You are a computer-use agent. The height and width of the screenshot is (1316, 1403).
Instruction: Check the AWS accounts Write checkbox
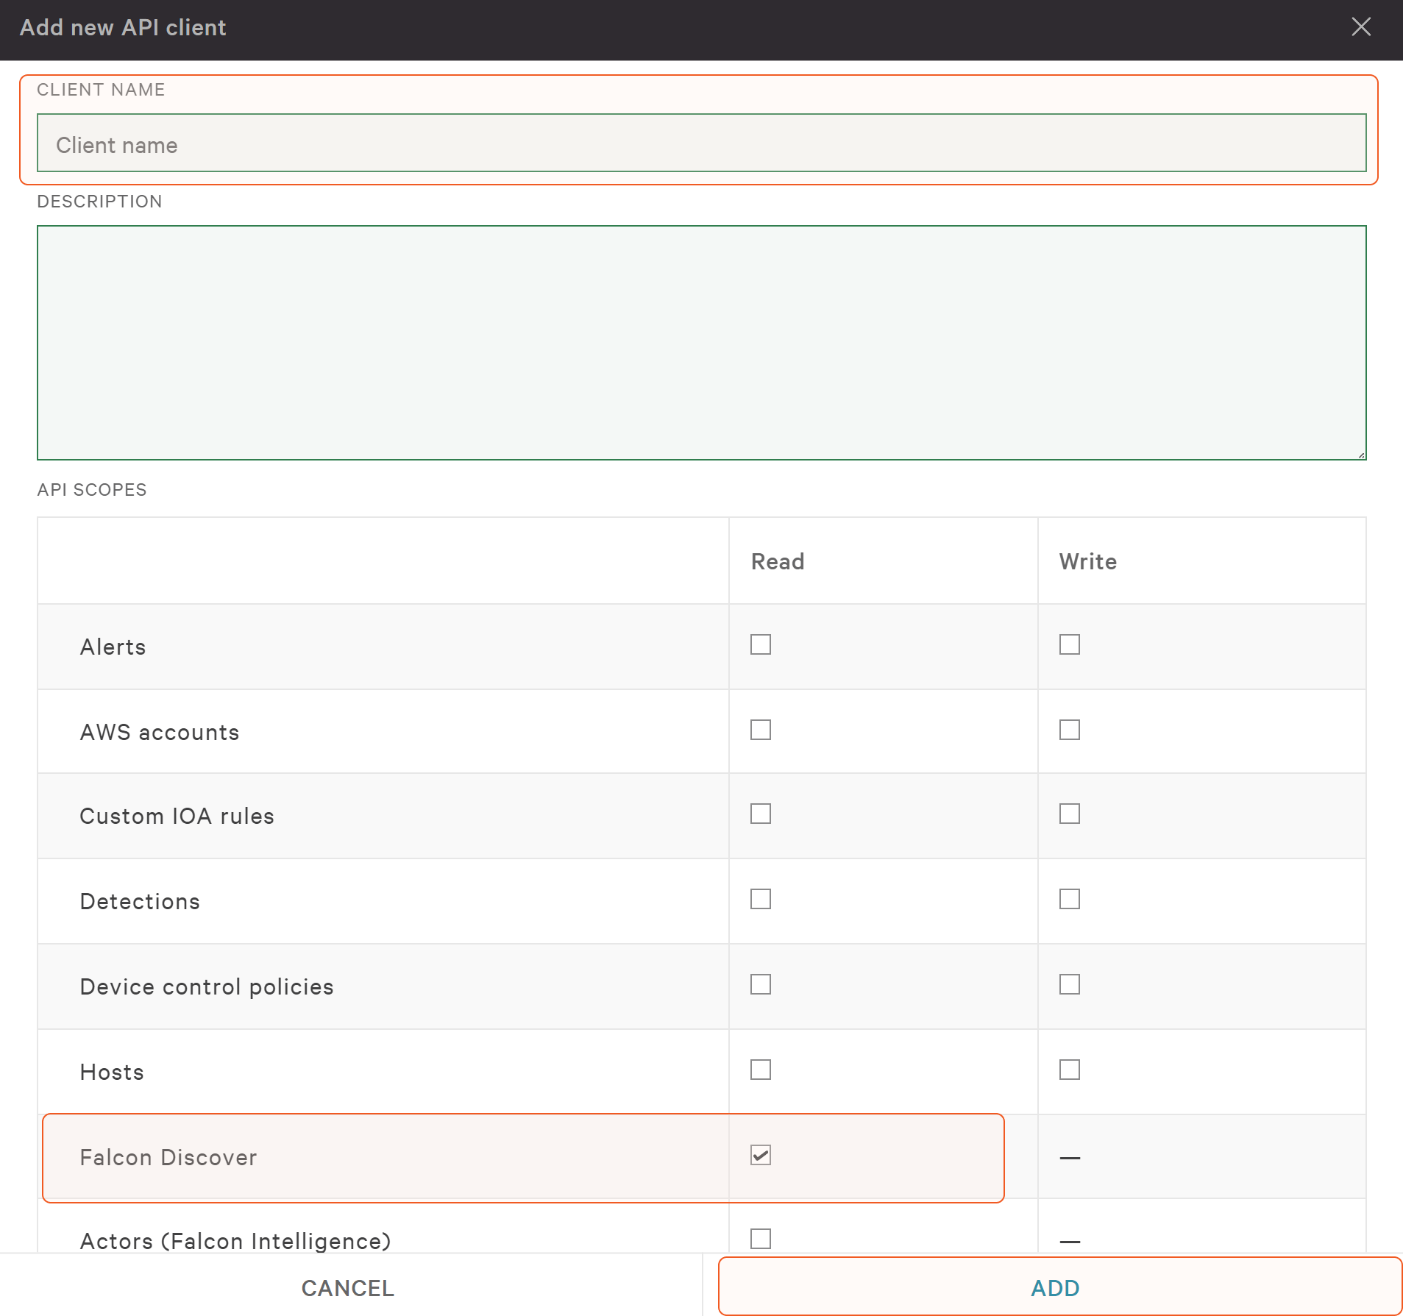1069,730
